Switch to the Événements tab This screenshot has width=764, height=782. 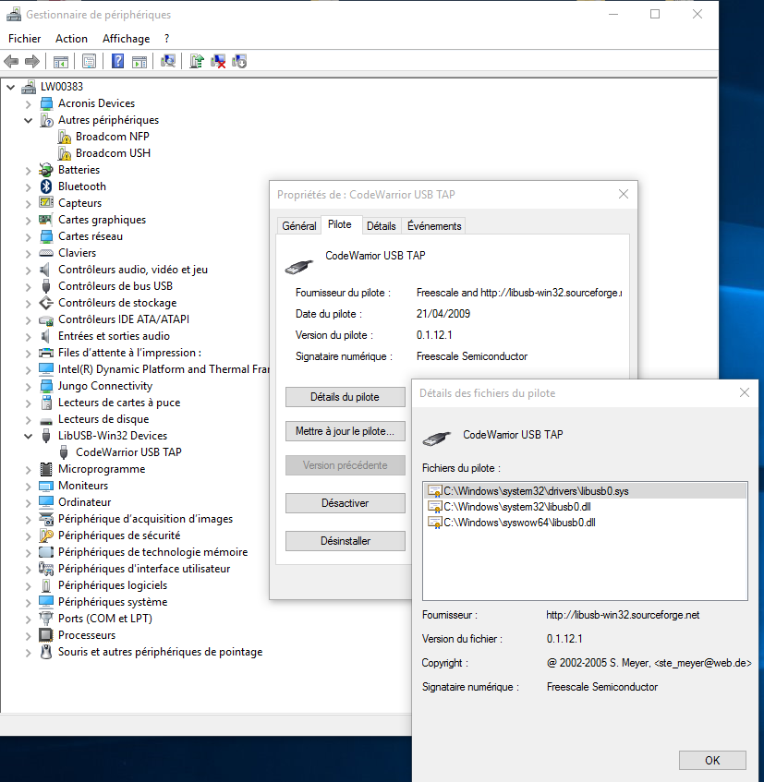434,226
